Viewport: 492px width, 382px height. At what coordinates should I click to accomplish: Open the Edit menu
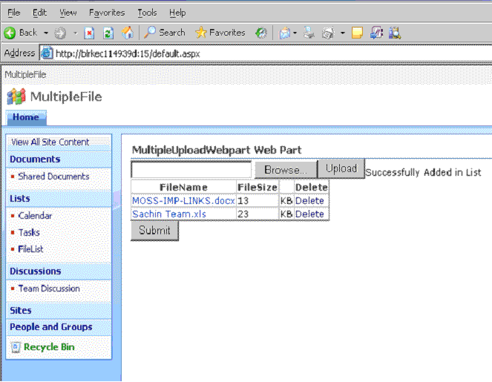click(x=39, y=13)
